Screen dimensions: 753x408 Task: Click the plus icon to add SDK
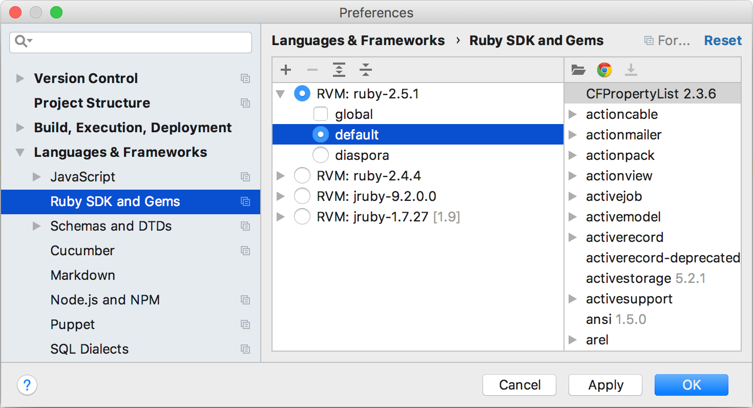point(286,70)
